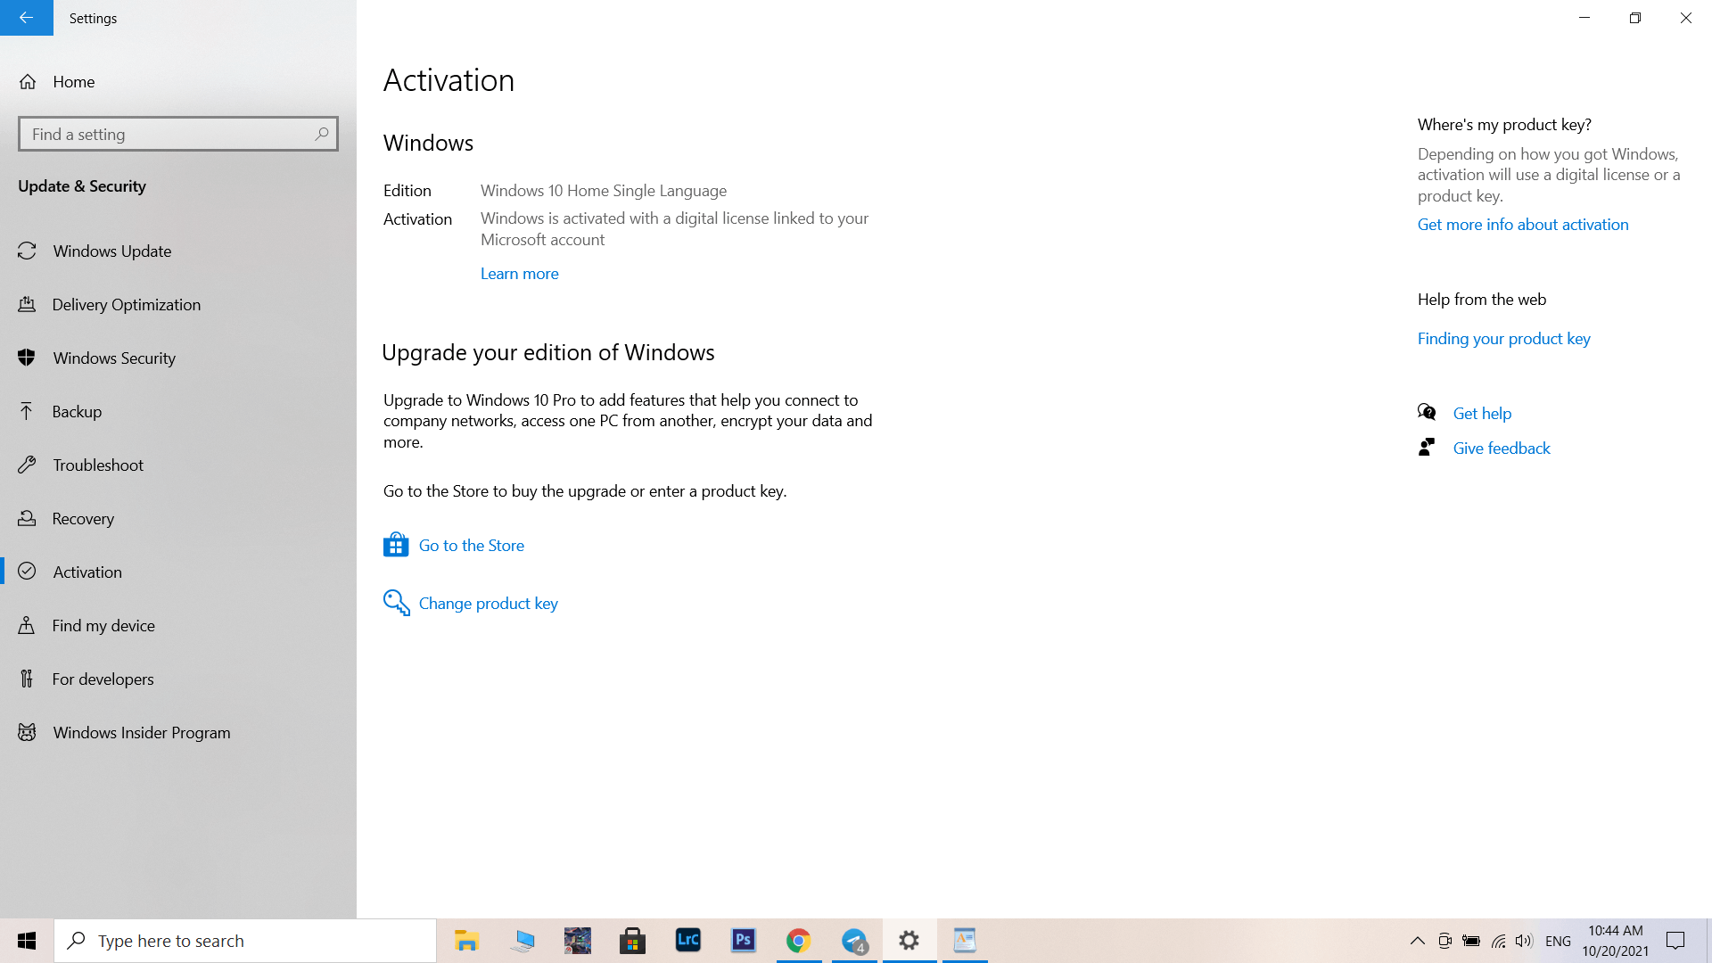Switch ENG input language indicator

coord(1558,941)
